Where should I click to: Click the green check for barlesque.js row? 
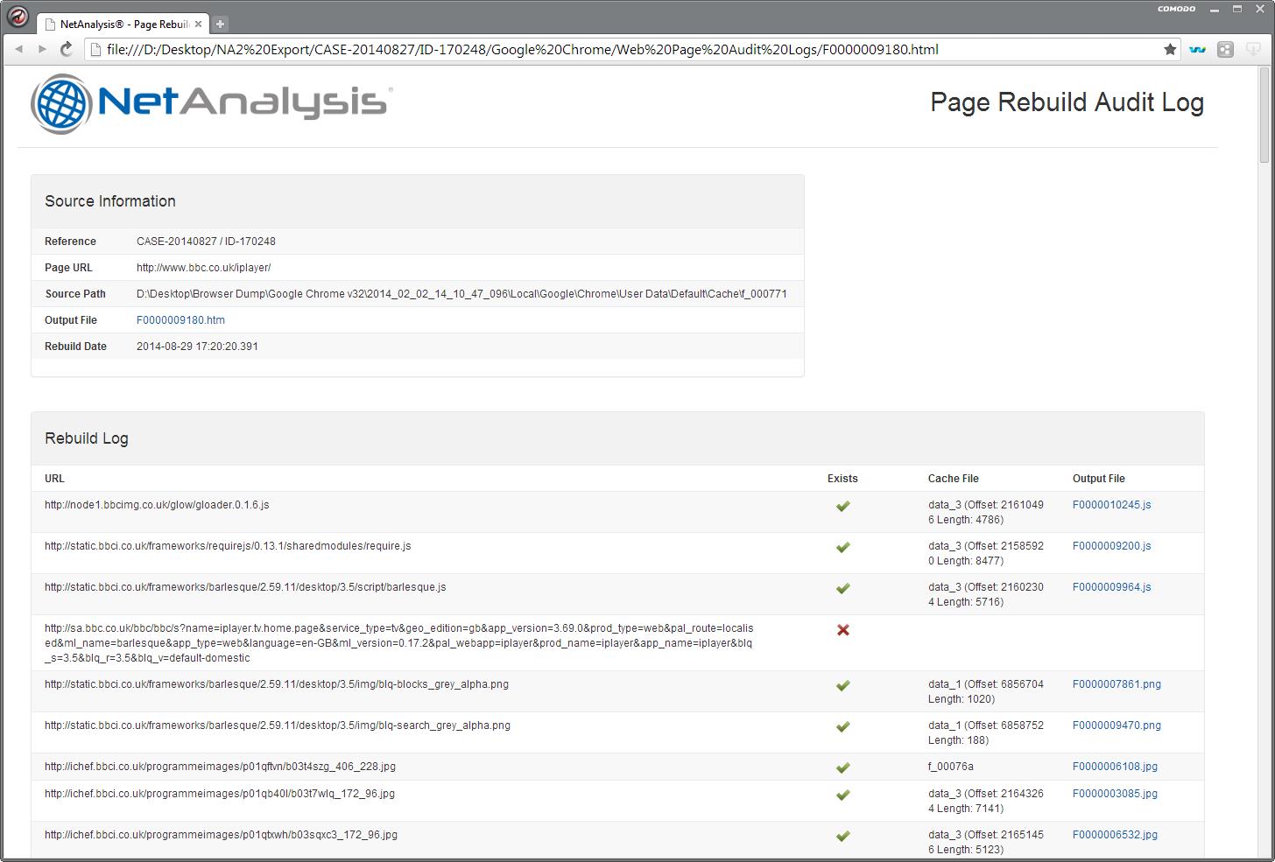(842, 588)
